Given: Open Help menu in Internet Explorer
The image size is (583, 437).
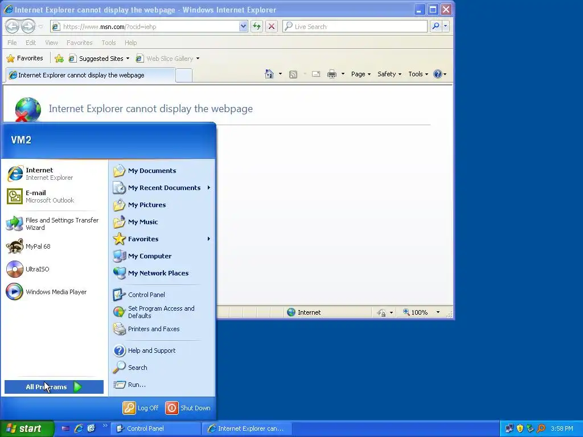Looking at the screenshot, I should [130, 43].
